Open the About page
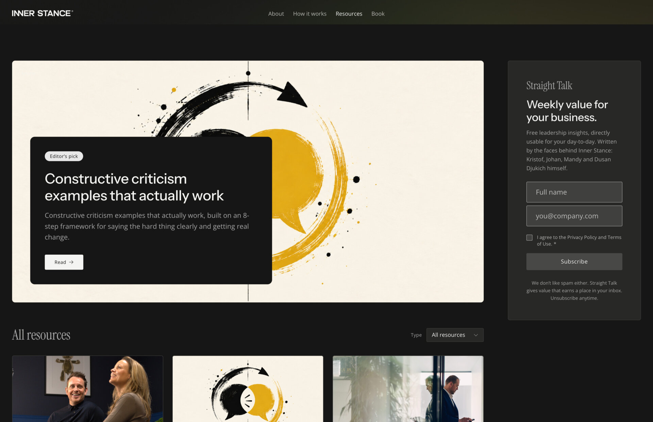 point(276,14)
